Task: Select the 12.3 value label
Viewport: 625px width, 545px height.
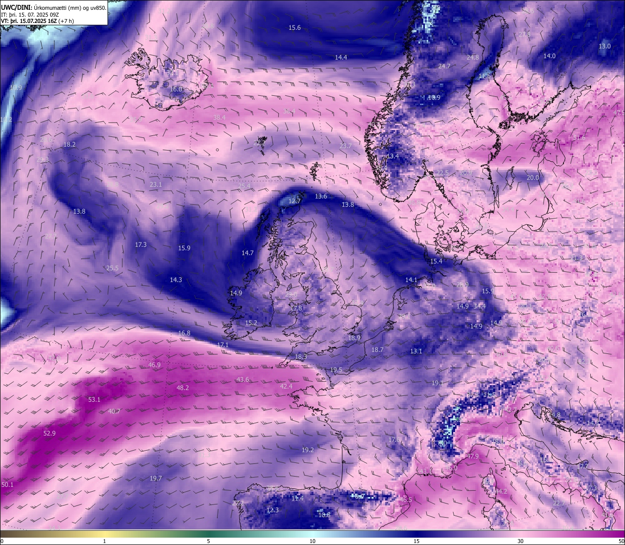Action: [x=272, y=510]
